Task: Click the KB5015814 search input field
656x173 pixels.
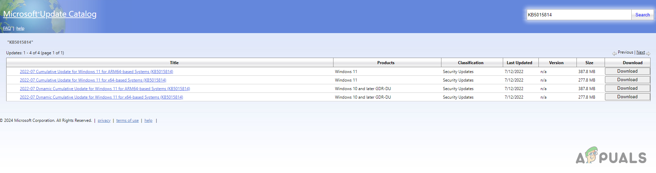Action: click(579, 15)
